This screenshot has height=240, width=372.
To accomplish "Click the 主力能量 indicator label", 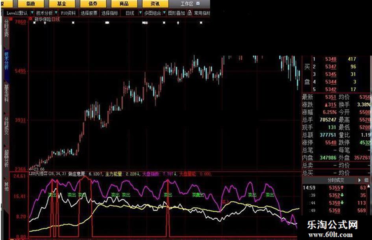I will coord(114,174).
